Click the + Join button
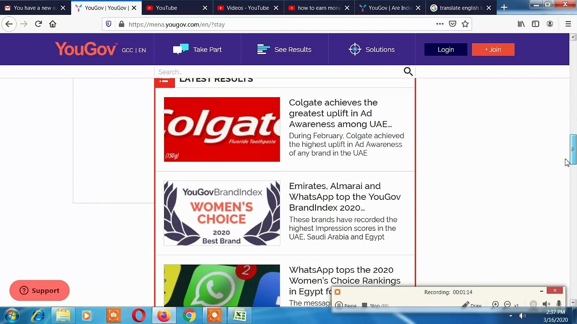 [x=493, y=49]
